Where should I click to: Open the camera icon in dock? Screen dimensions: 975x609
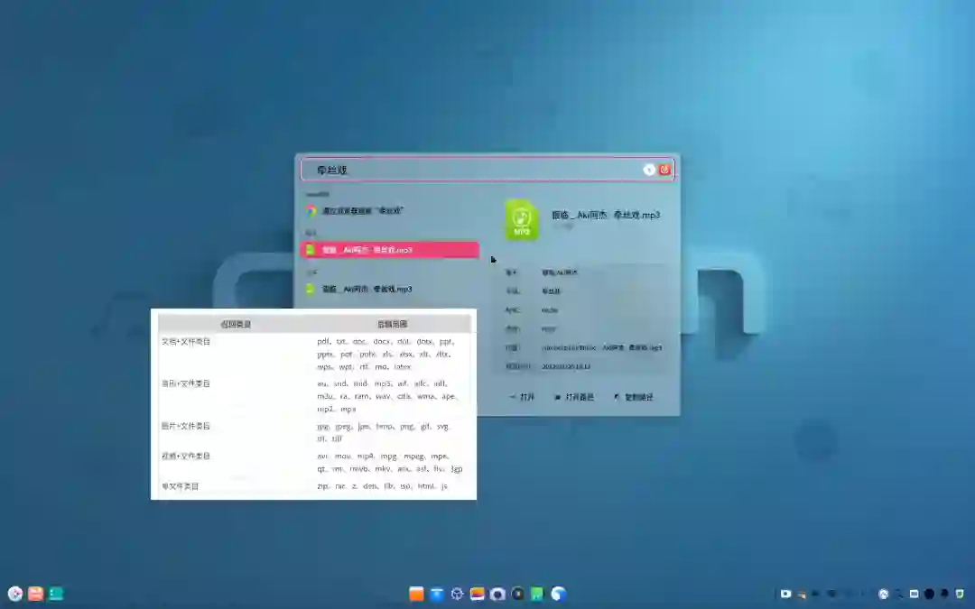click(497, 594)
